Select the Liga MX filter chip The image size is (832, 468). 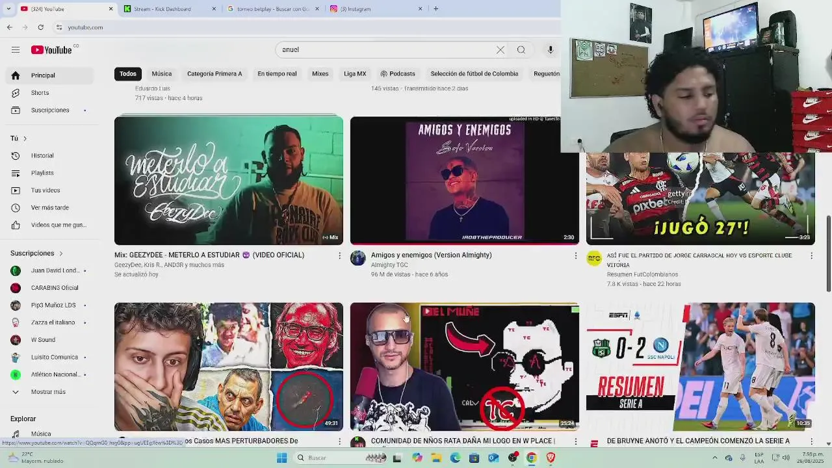[x=355, y=74]
